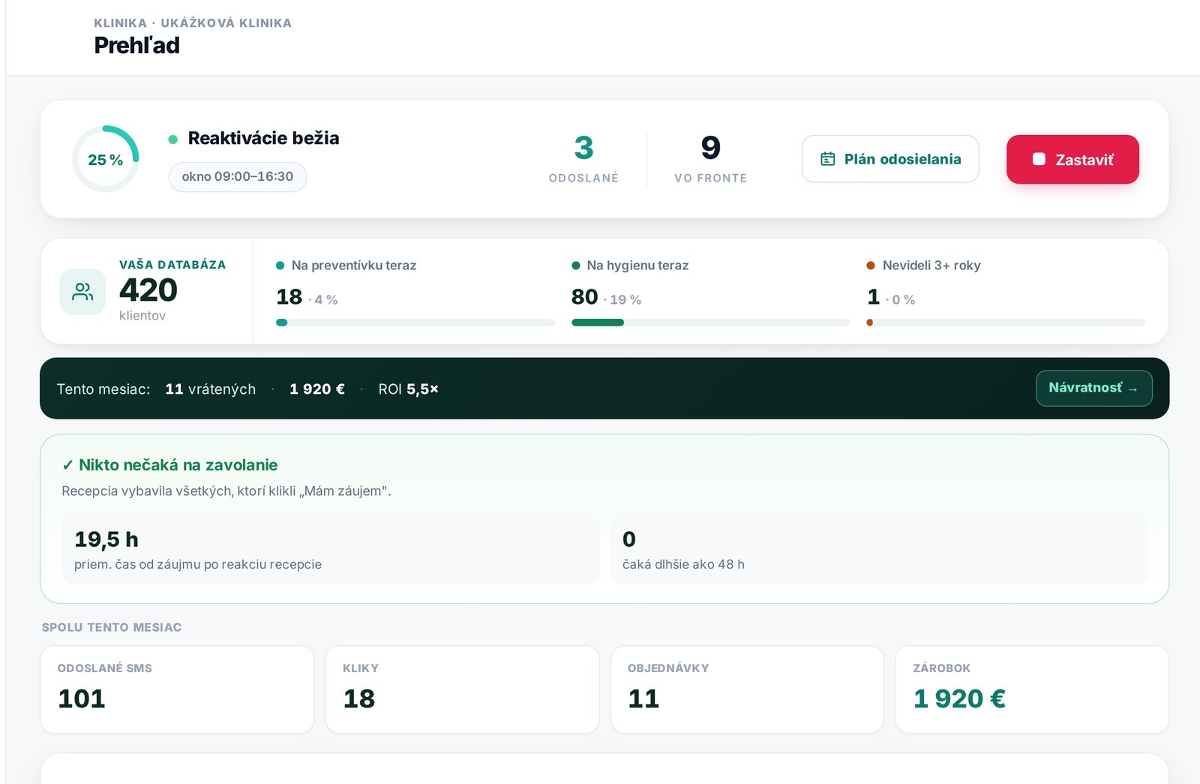The width and height of the screenshot is (1200, 784).
Task: Click the Na preventívku teraz progress bar
Action: point(415,323)
